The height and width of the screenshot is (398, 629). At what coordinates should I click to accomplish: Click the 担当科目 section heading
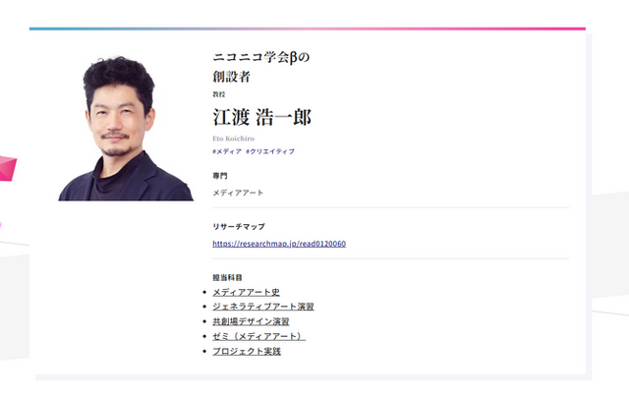(227, 277)
